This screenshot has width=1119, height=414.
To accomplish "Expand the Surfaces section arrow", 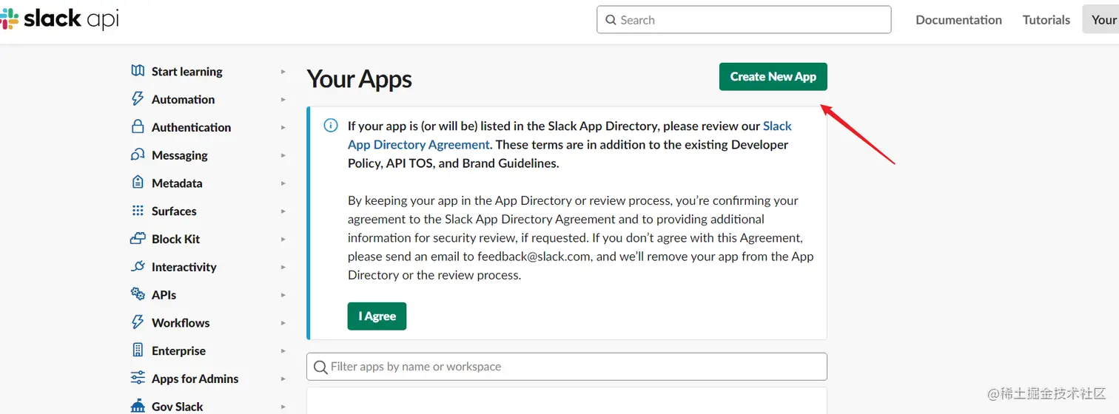I will click(x=283, y=211).
